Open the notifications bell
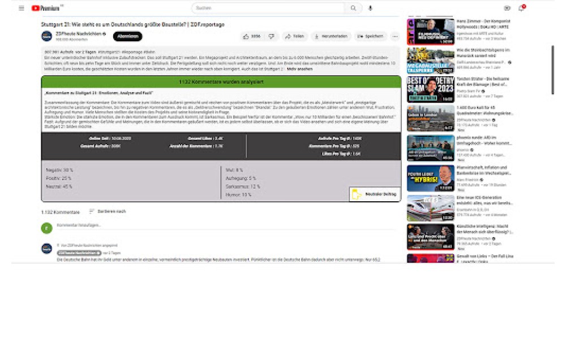Image resolution: width=566 pixels, height=339 pixels. point(521,8)
